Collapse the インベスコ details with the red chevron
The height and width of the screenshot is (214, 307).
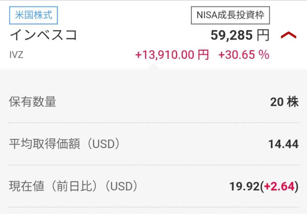(289, 35)
